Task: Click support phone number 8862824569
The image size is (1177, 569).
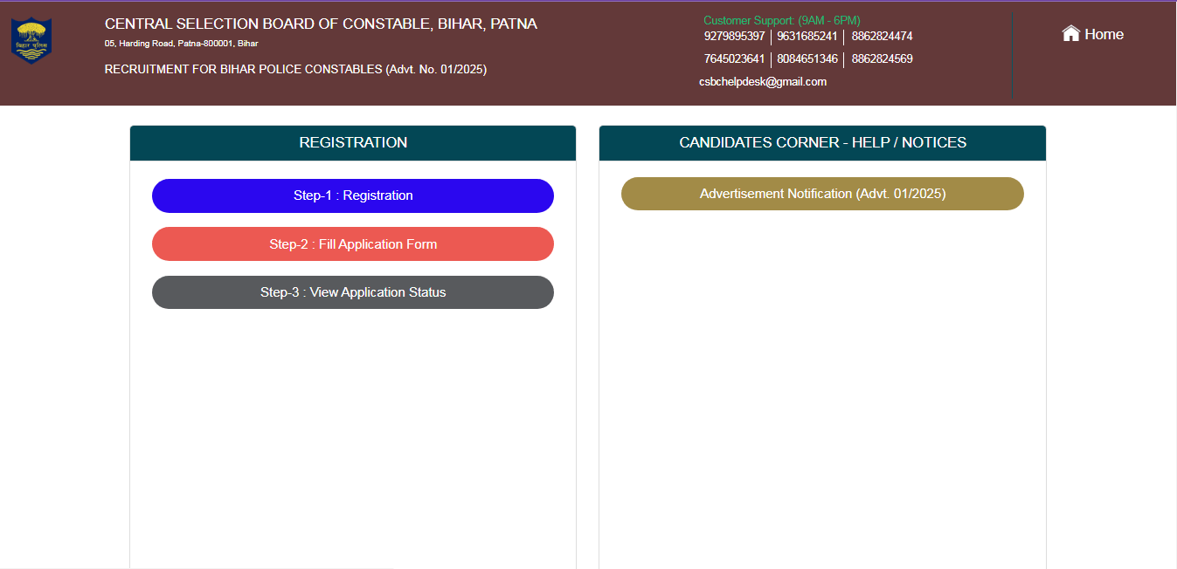Action: pos(882,59)
